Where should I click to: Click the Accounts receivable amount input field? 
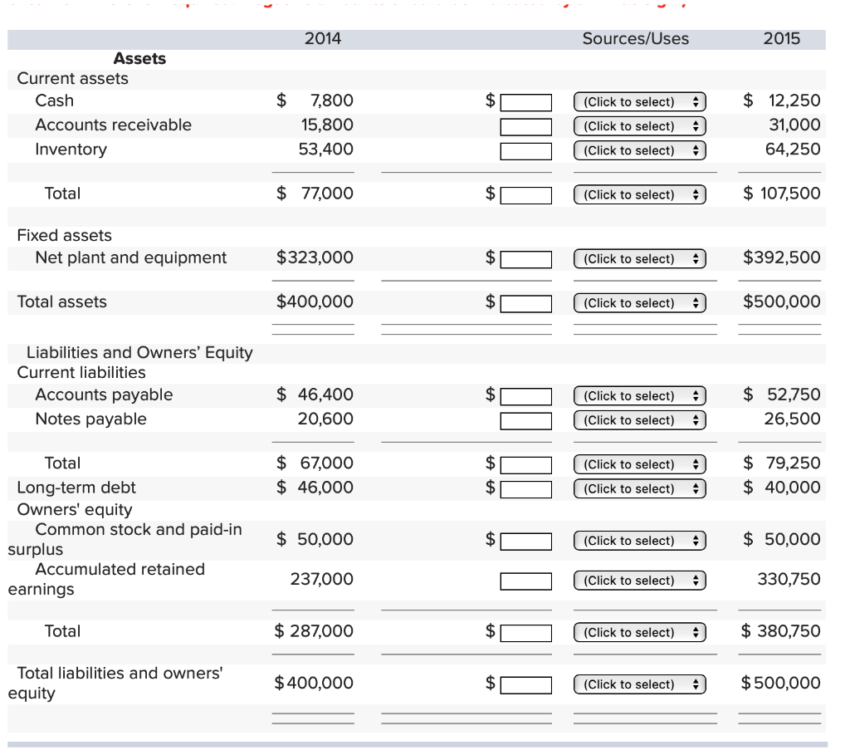pos(525,127)
